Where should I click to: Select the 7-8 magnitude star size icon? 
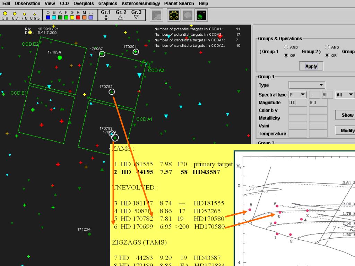click(x=24, y=14)
